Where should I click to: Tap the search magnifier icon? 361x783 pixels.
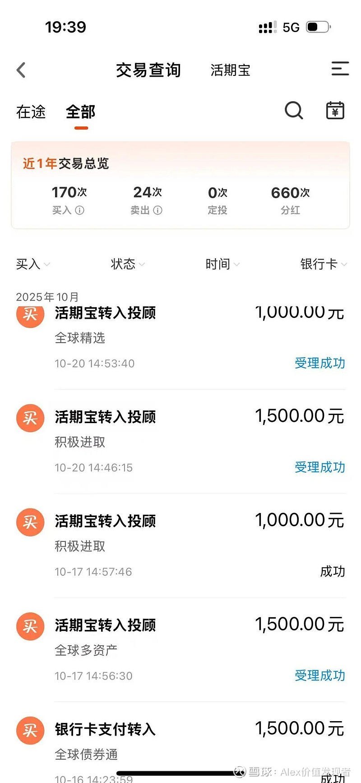point(294,111)
